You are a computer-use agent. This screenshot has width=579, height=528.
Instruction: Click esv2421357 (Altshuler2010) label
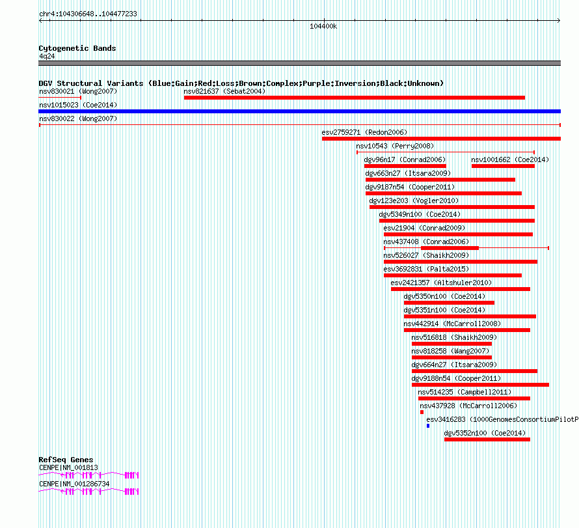441,283
